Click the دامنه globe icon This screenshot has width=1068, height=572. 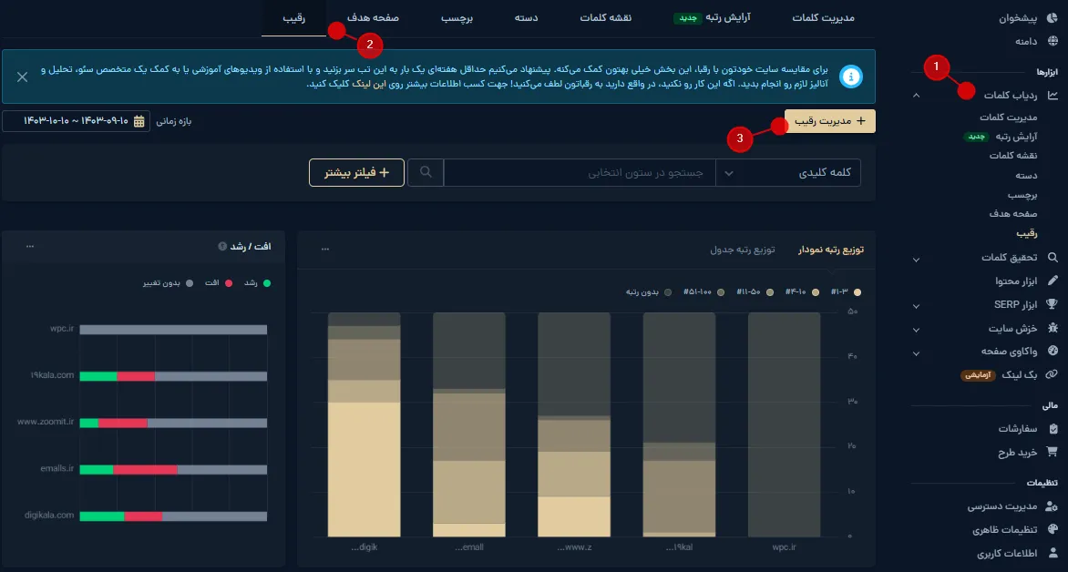point(1053,41)
